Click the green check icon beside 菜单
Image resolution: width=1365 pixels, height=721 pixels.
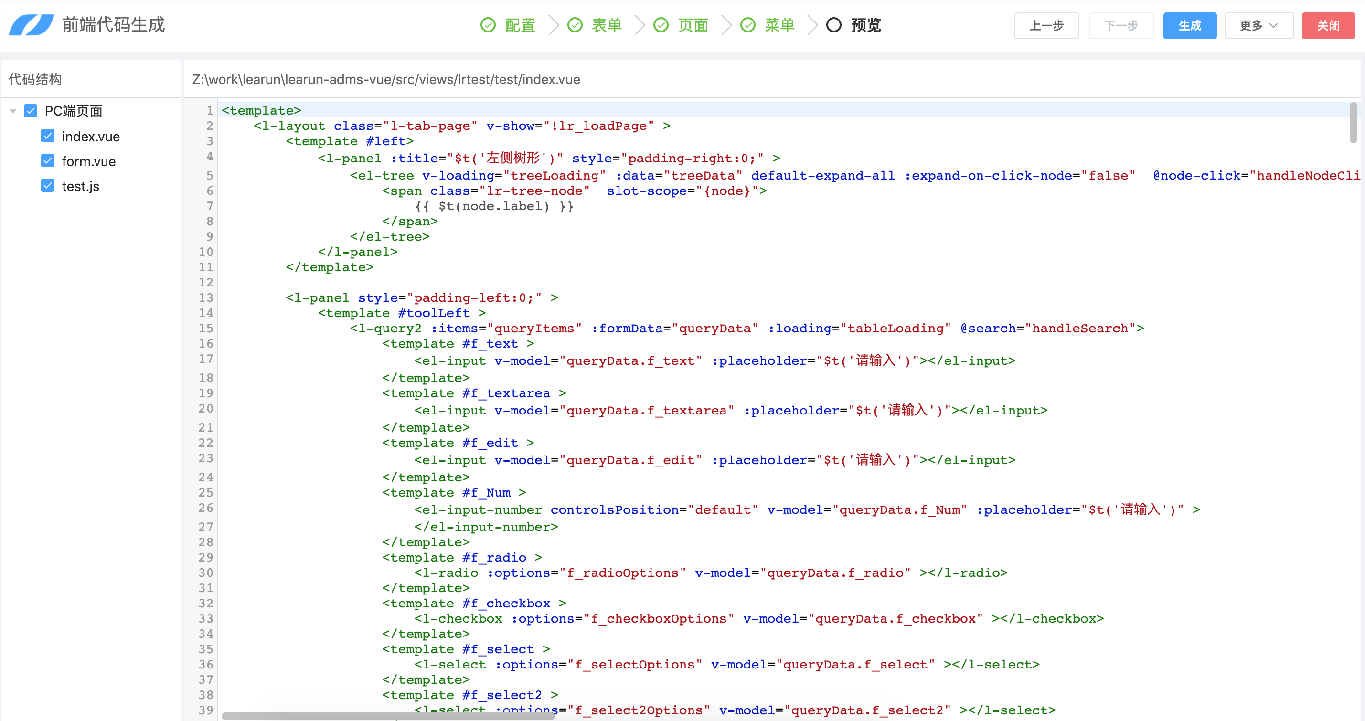coord(747,25)
